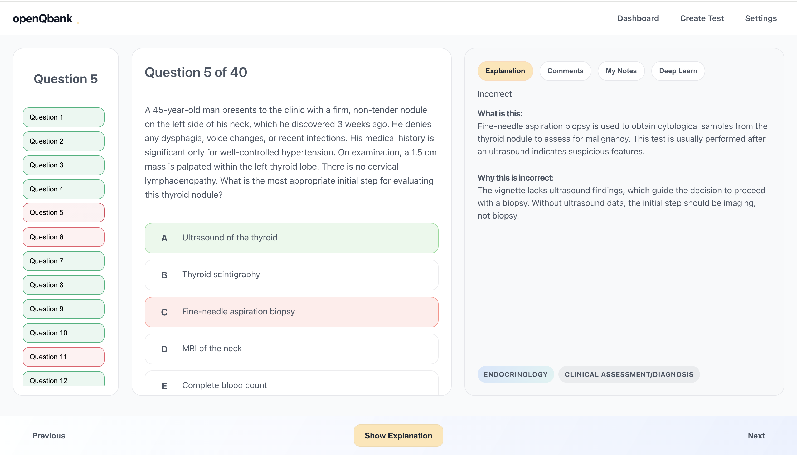Click the openQbank logo
The height and width of the screenshot is (455, 797).
click(42, 18)
